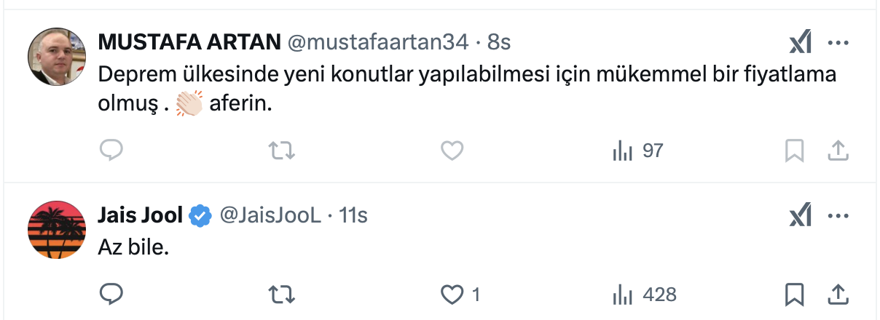This screenshot has height=320, width=880.
Task: Open more options for MUSTAFA ARTAN's tweet
Action: 838,44
